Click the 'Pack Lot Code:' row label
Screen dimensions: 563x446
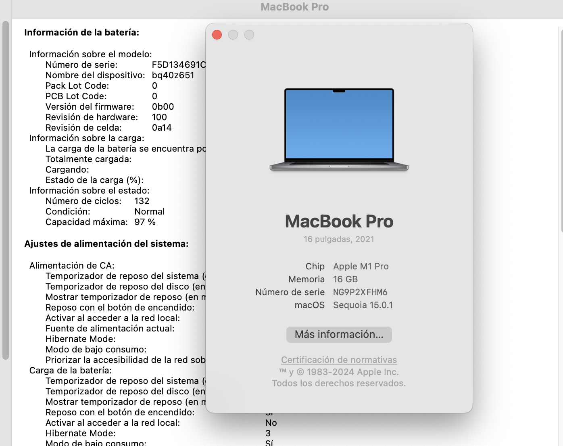(77, 85)
